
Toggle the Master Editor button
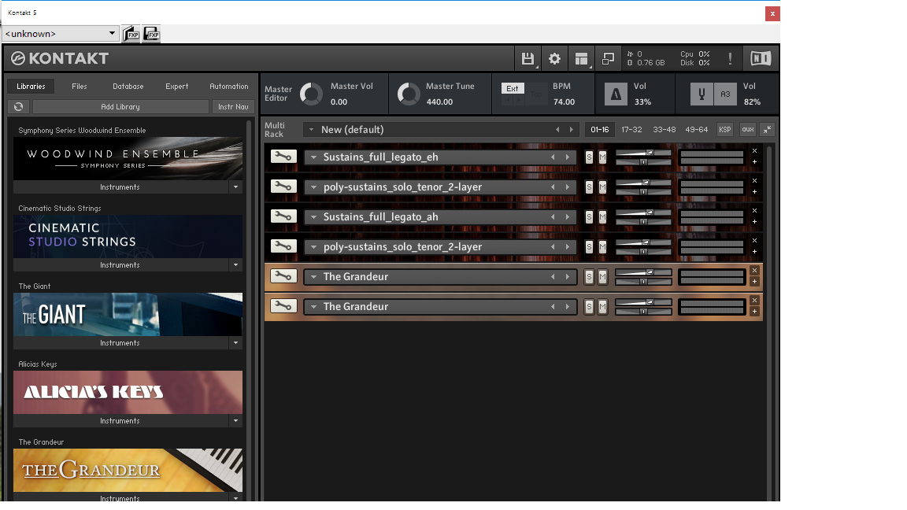[278, 94]
